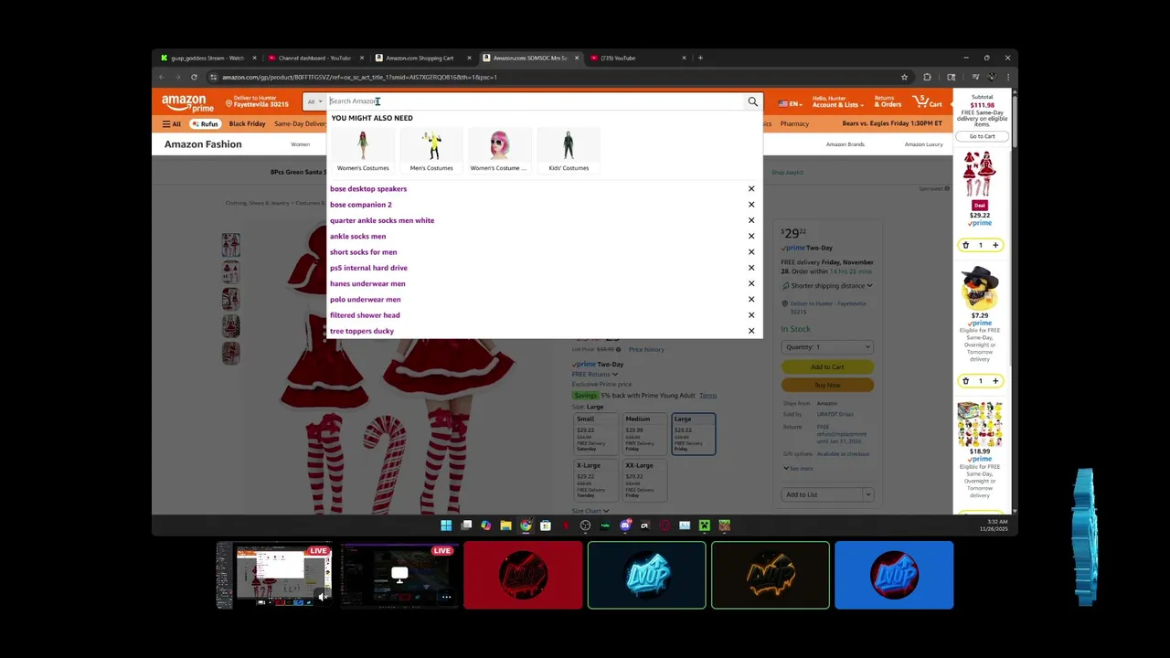Switch to the Channel dashboard YouTube tab
The image size is (1170, 658).
pyautogui.click(x=314, y=58)
